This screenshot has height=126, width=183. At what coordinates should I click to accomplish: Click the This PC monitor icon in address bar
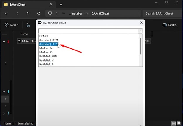tap(50, 13)
